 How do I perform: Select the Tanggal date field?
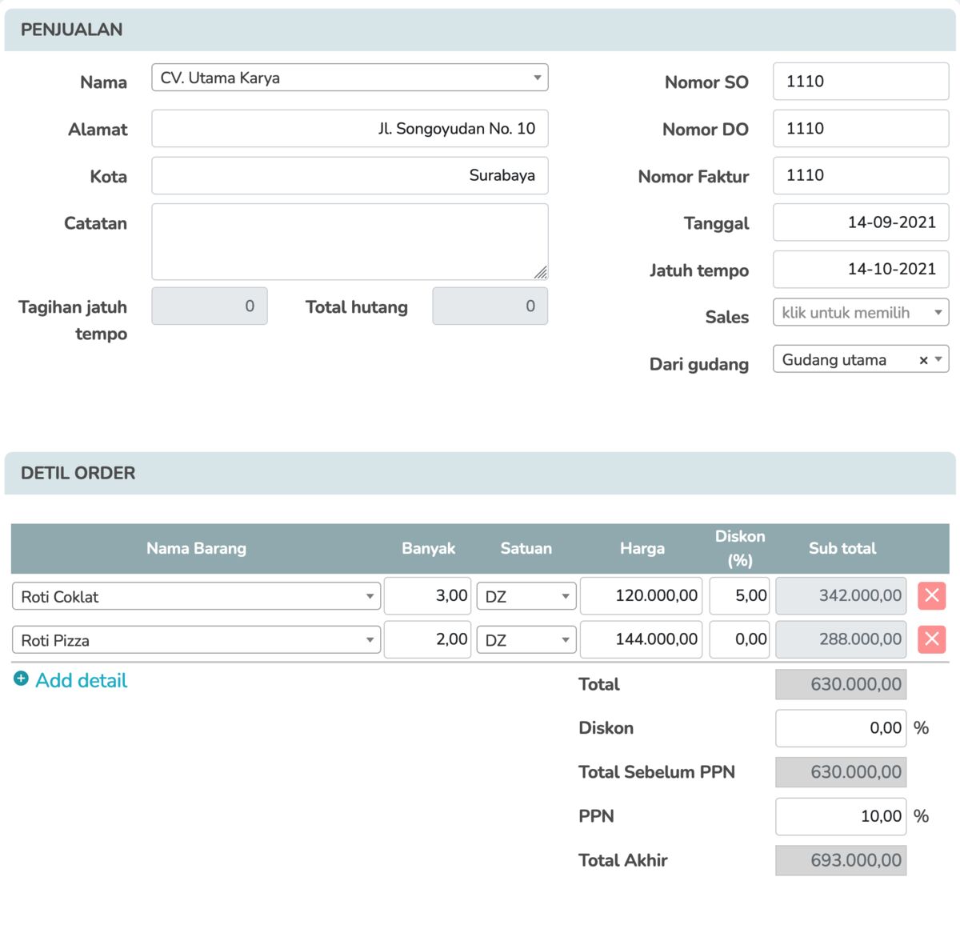coord(860,222)
